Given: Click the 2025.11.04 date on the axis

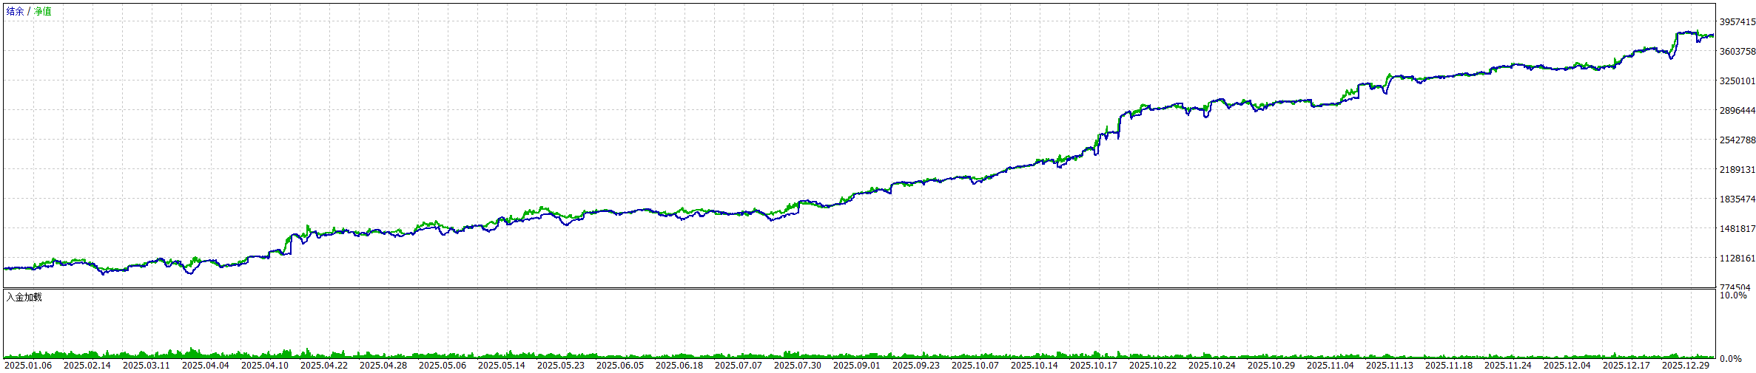Looking at the screenshot, I should (x=1331, y=366).
